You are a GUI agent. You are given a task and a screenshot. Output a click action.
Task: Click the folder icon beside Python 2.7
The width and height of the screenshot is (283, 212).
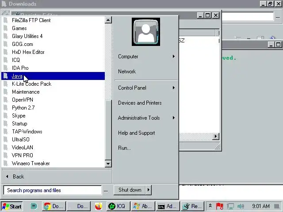point(6,107)
